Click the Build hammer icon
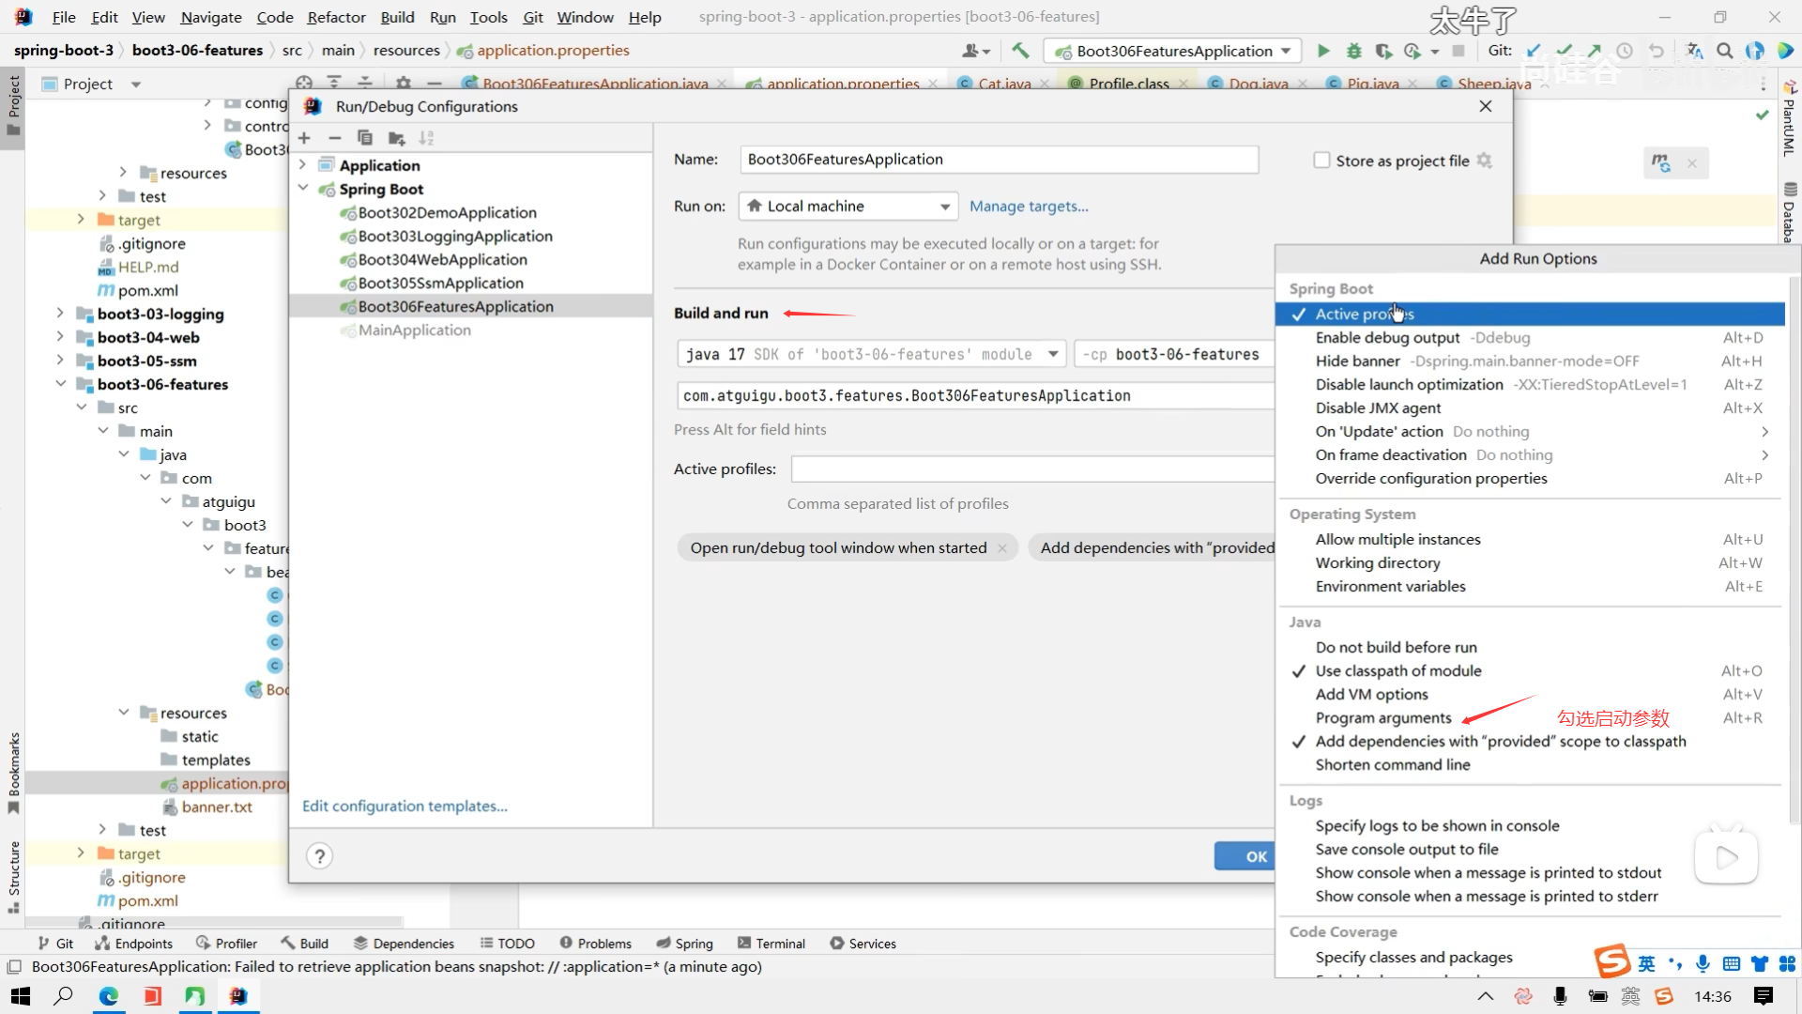The image size is (1802, 1014). tap(1020, 51)
